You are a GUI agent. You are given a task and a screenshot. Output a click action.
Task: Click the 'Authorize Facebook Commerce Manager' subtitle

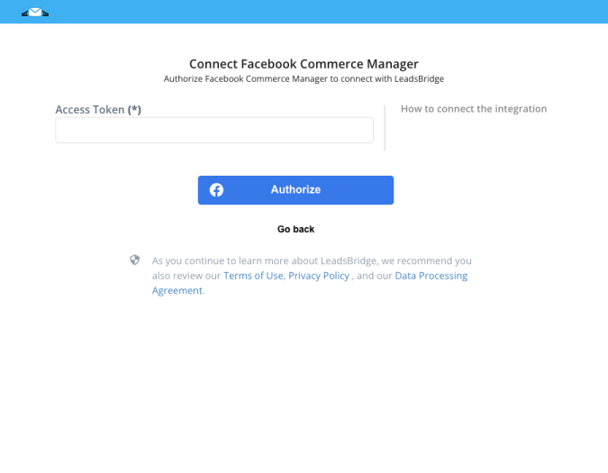point(304,78)
